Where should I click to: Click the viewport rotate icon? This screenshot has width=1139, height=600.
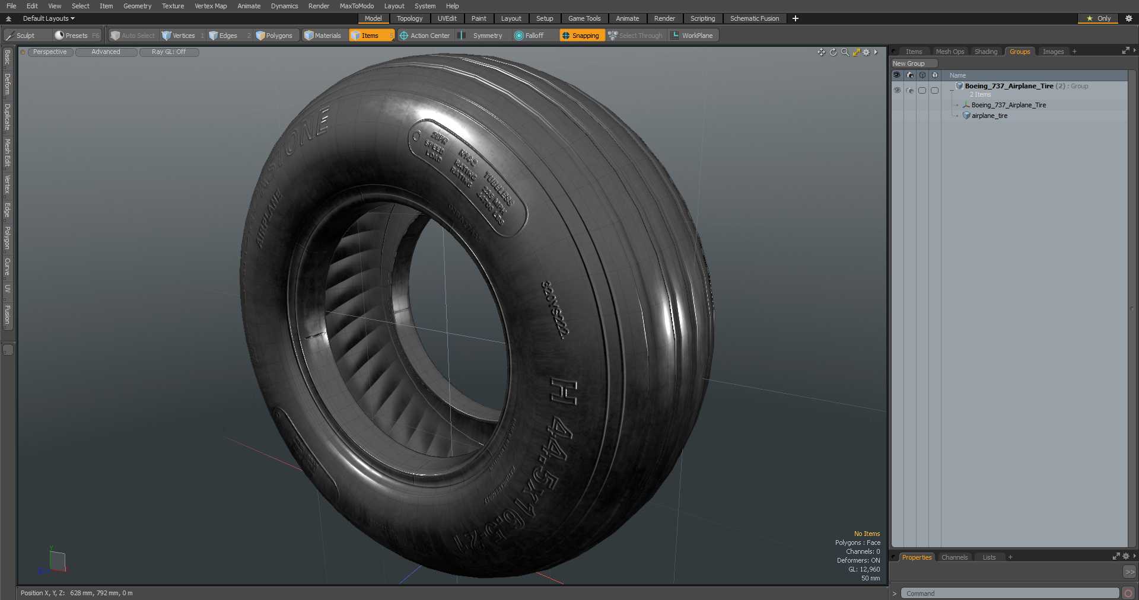[x=833, y=52]
